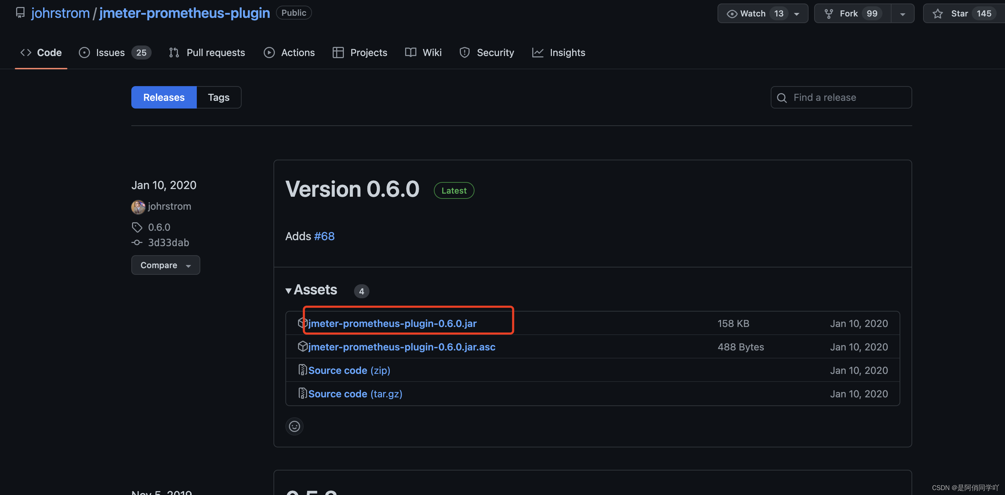Expand the Fork options dropdown arrow
This screenshot has height=495, width=1005.
(x=903, y=14)
